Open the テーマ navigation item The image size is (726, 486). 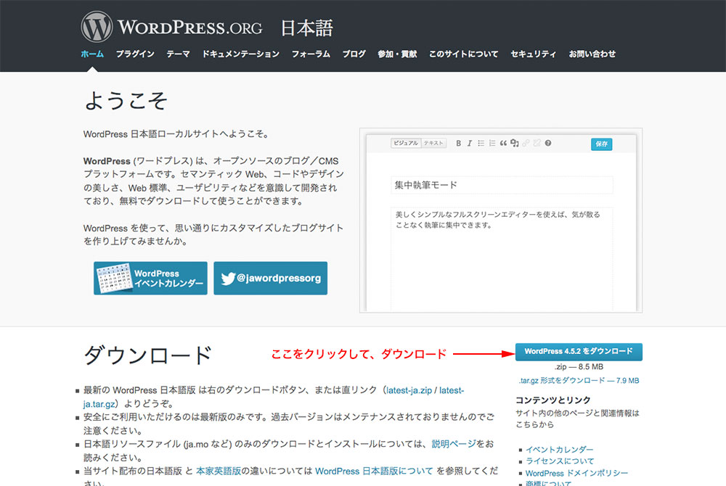179,54
